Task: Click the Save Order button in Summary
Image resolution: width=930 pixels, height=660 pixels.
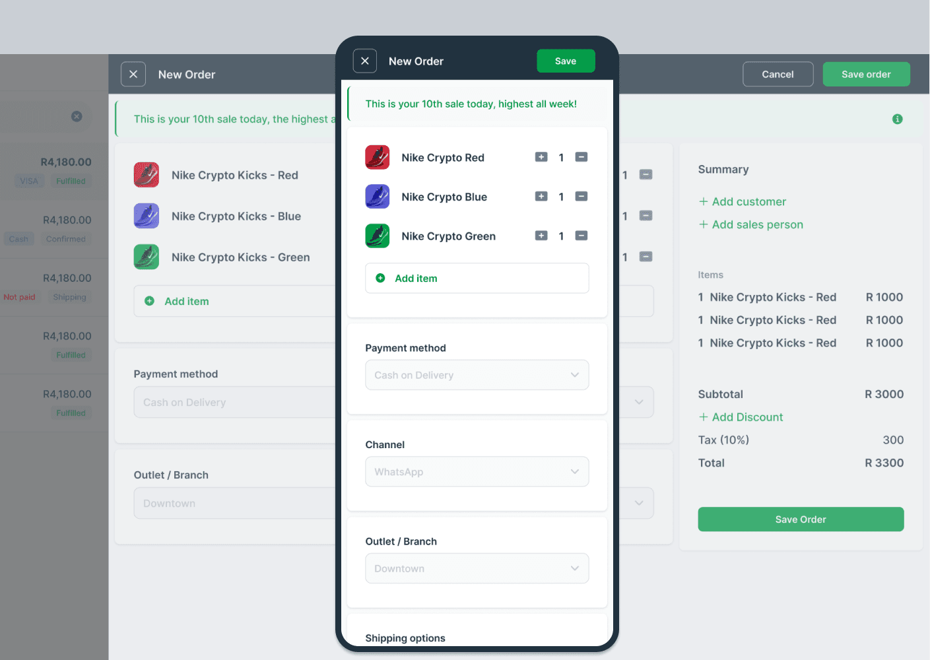Action: click(801, 519)
